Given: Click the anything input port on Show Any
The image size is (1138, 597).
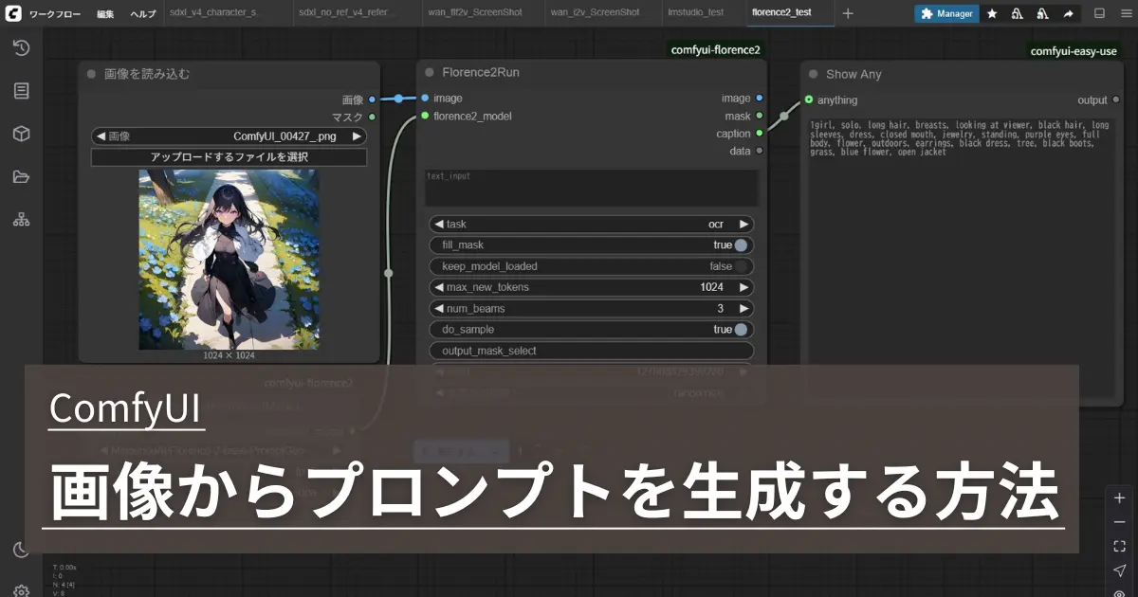Looking at the screenshot, I should 809,99.
